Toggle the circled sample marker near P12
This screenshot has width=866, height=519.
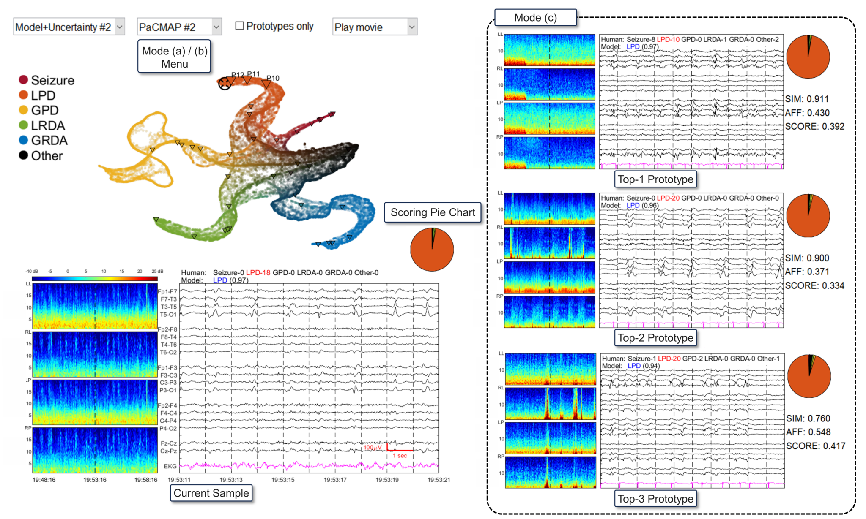pos(225,84)
